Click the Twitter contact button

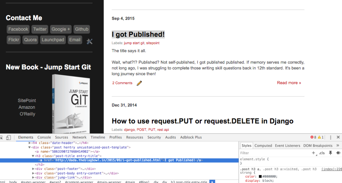40,29
